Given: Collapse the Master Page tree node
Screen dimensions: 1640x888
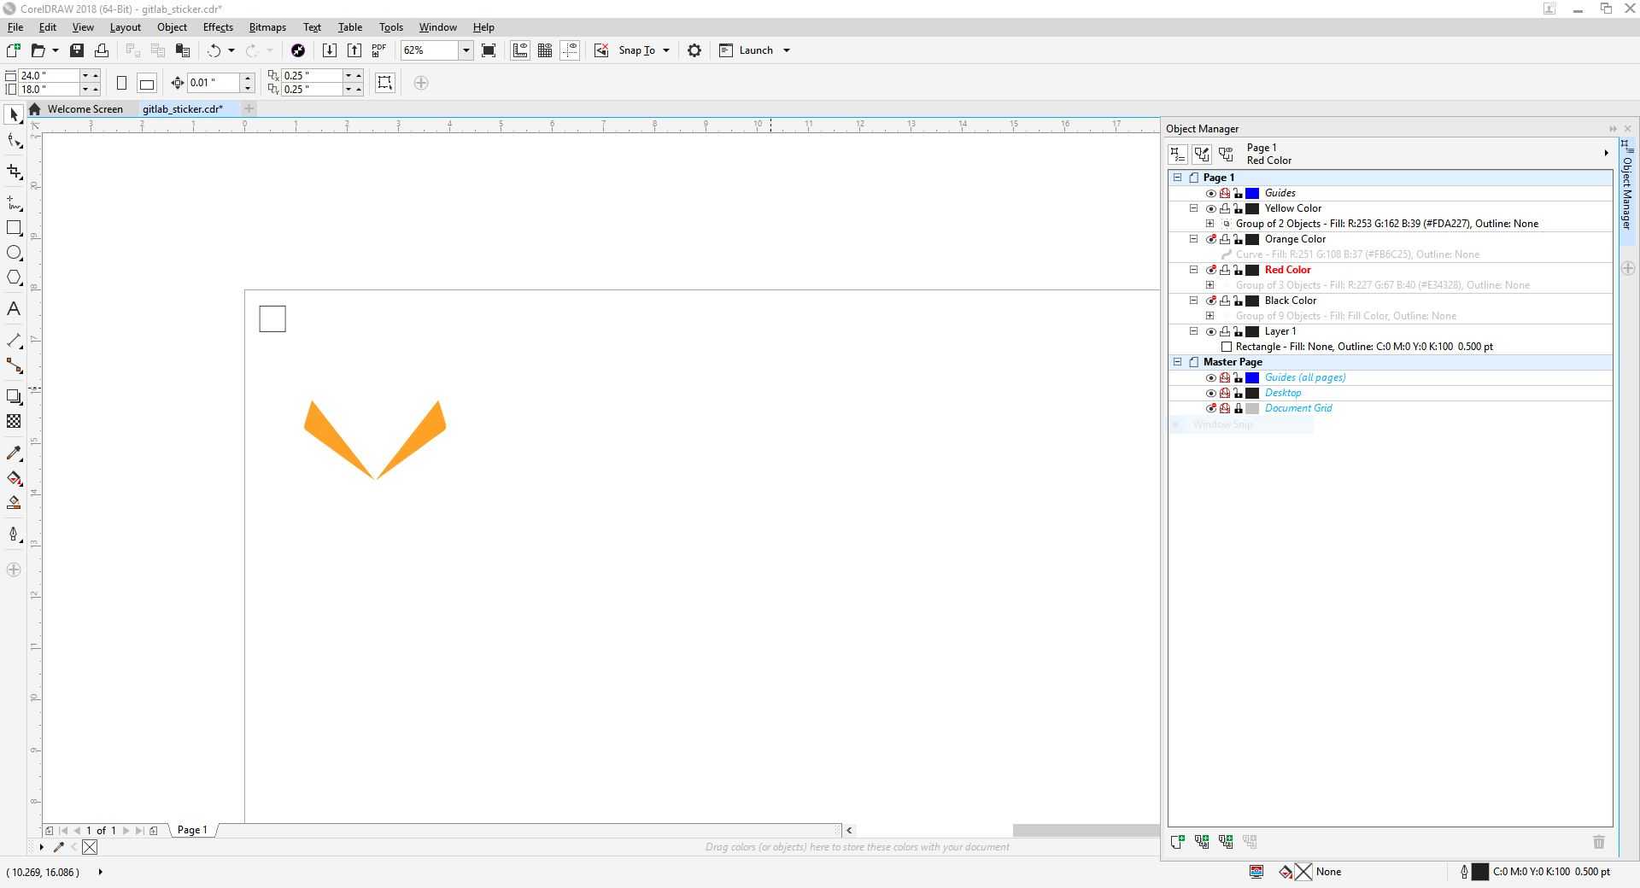Looking at the screenshot, I should pyautogui.click(x=1178, y=362).
